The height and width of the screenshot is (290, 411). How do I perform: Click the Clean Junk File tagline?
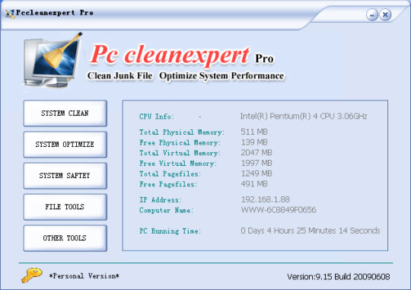[x=119, y=76]
